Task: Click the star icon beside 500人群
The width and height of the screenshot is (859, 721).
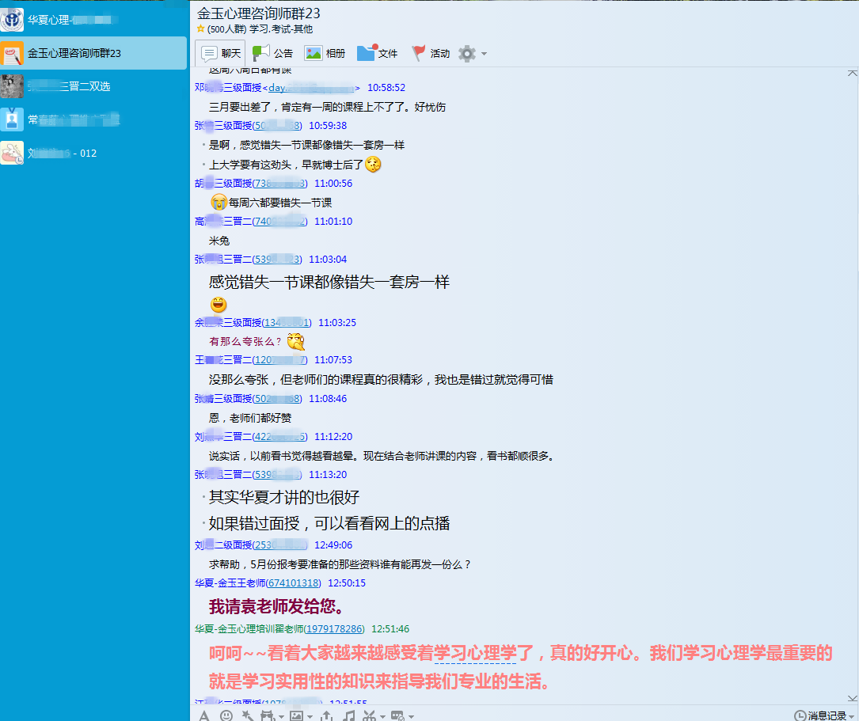Action: coord(201,29)
